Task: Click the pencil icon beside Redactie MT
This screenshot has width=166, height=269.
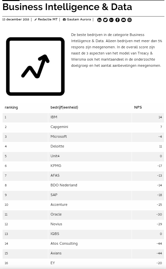Action: tap(36, 19)
